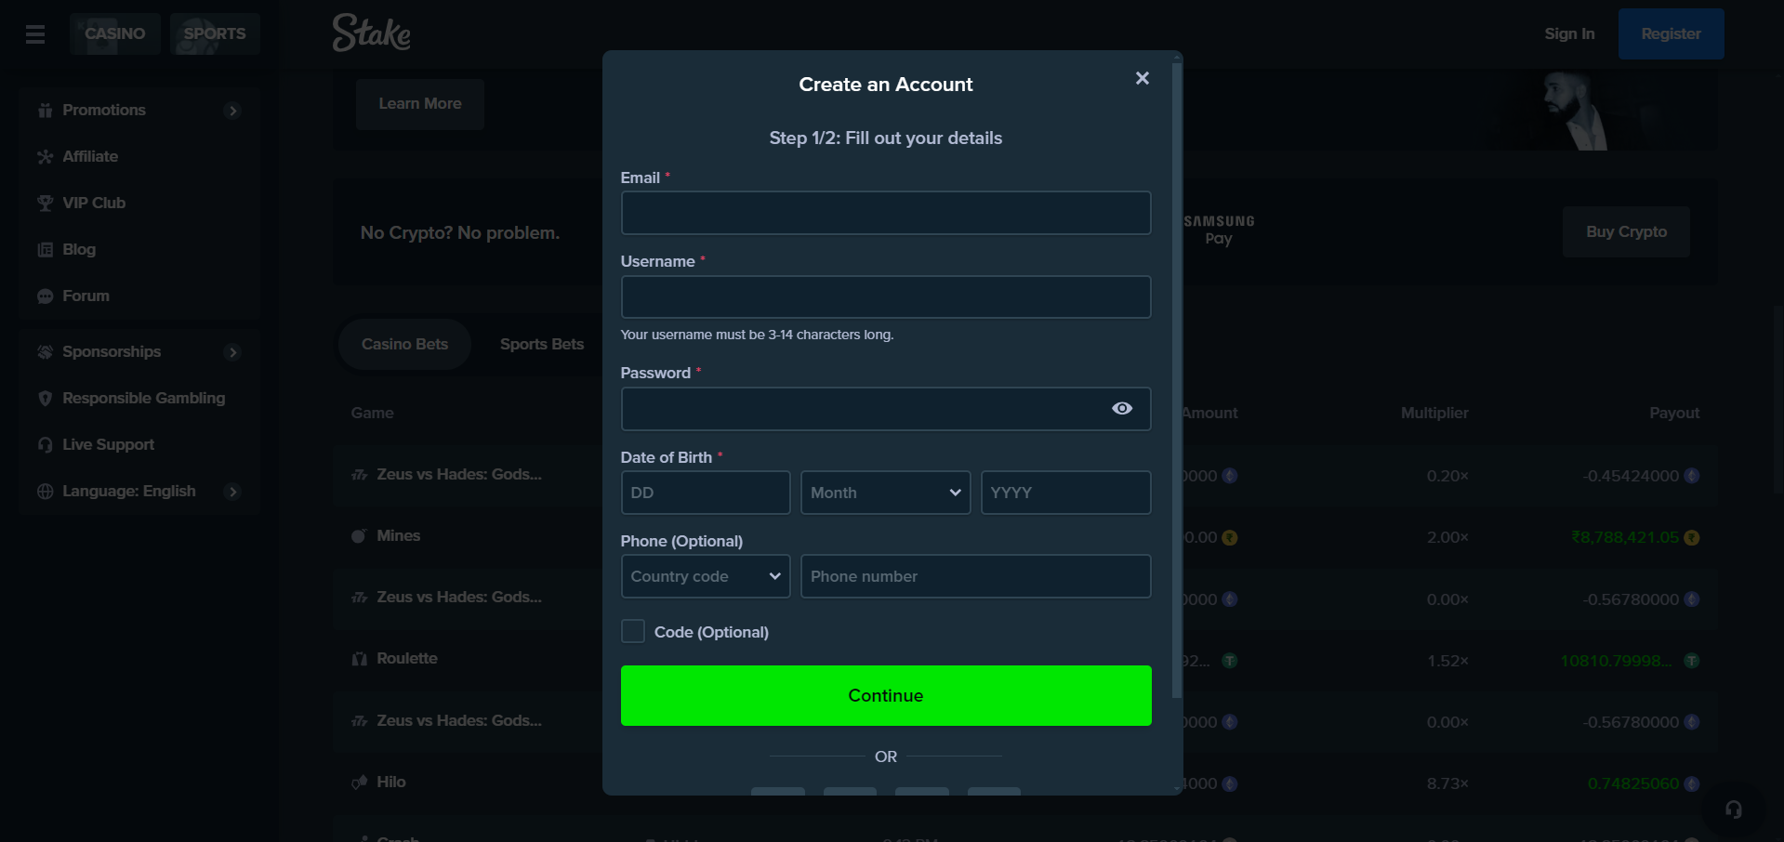Click coin icon beside 10810.79998 payout
Image resolution: width=1784 pixels, height=842 pixels.
[1692, 661]
